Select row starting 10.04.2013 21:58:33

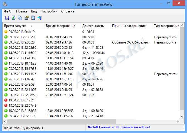pyautogui.click(x=91, y=111)
